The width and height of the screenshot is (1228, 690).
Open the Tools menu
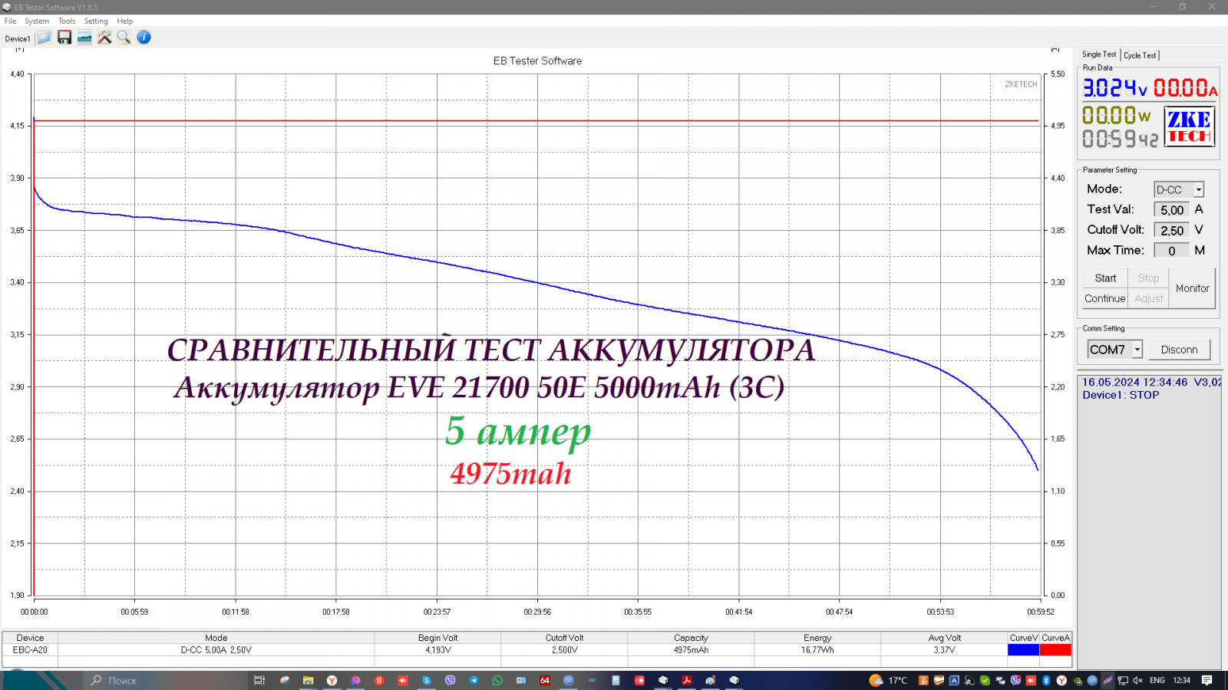click(67, 21)
